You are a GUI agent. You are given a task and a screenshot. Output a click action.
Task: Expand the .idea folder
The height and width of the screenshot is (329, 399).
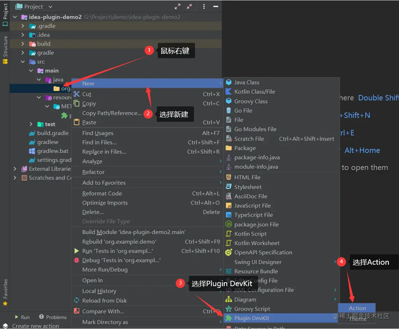23,35
